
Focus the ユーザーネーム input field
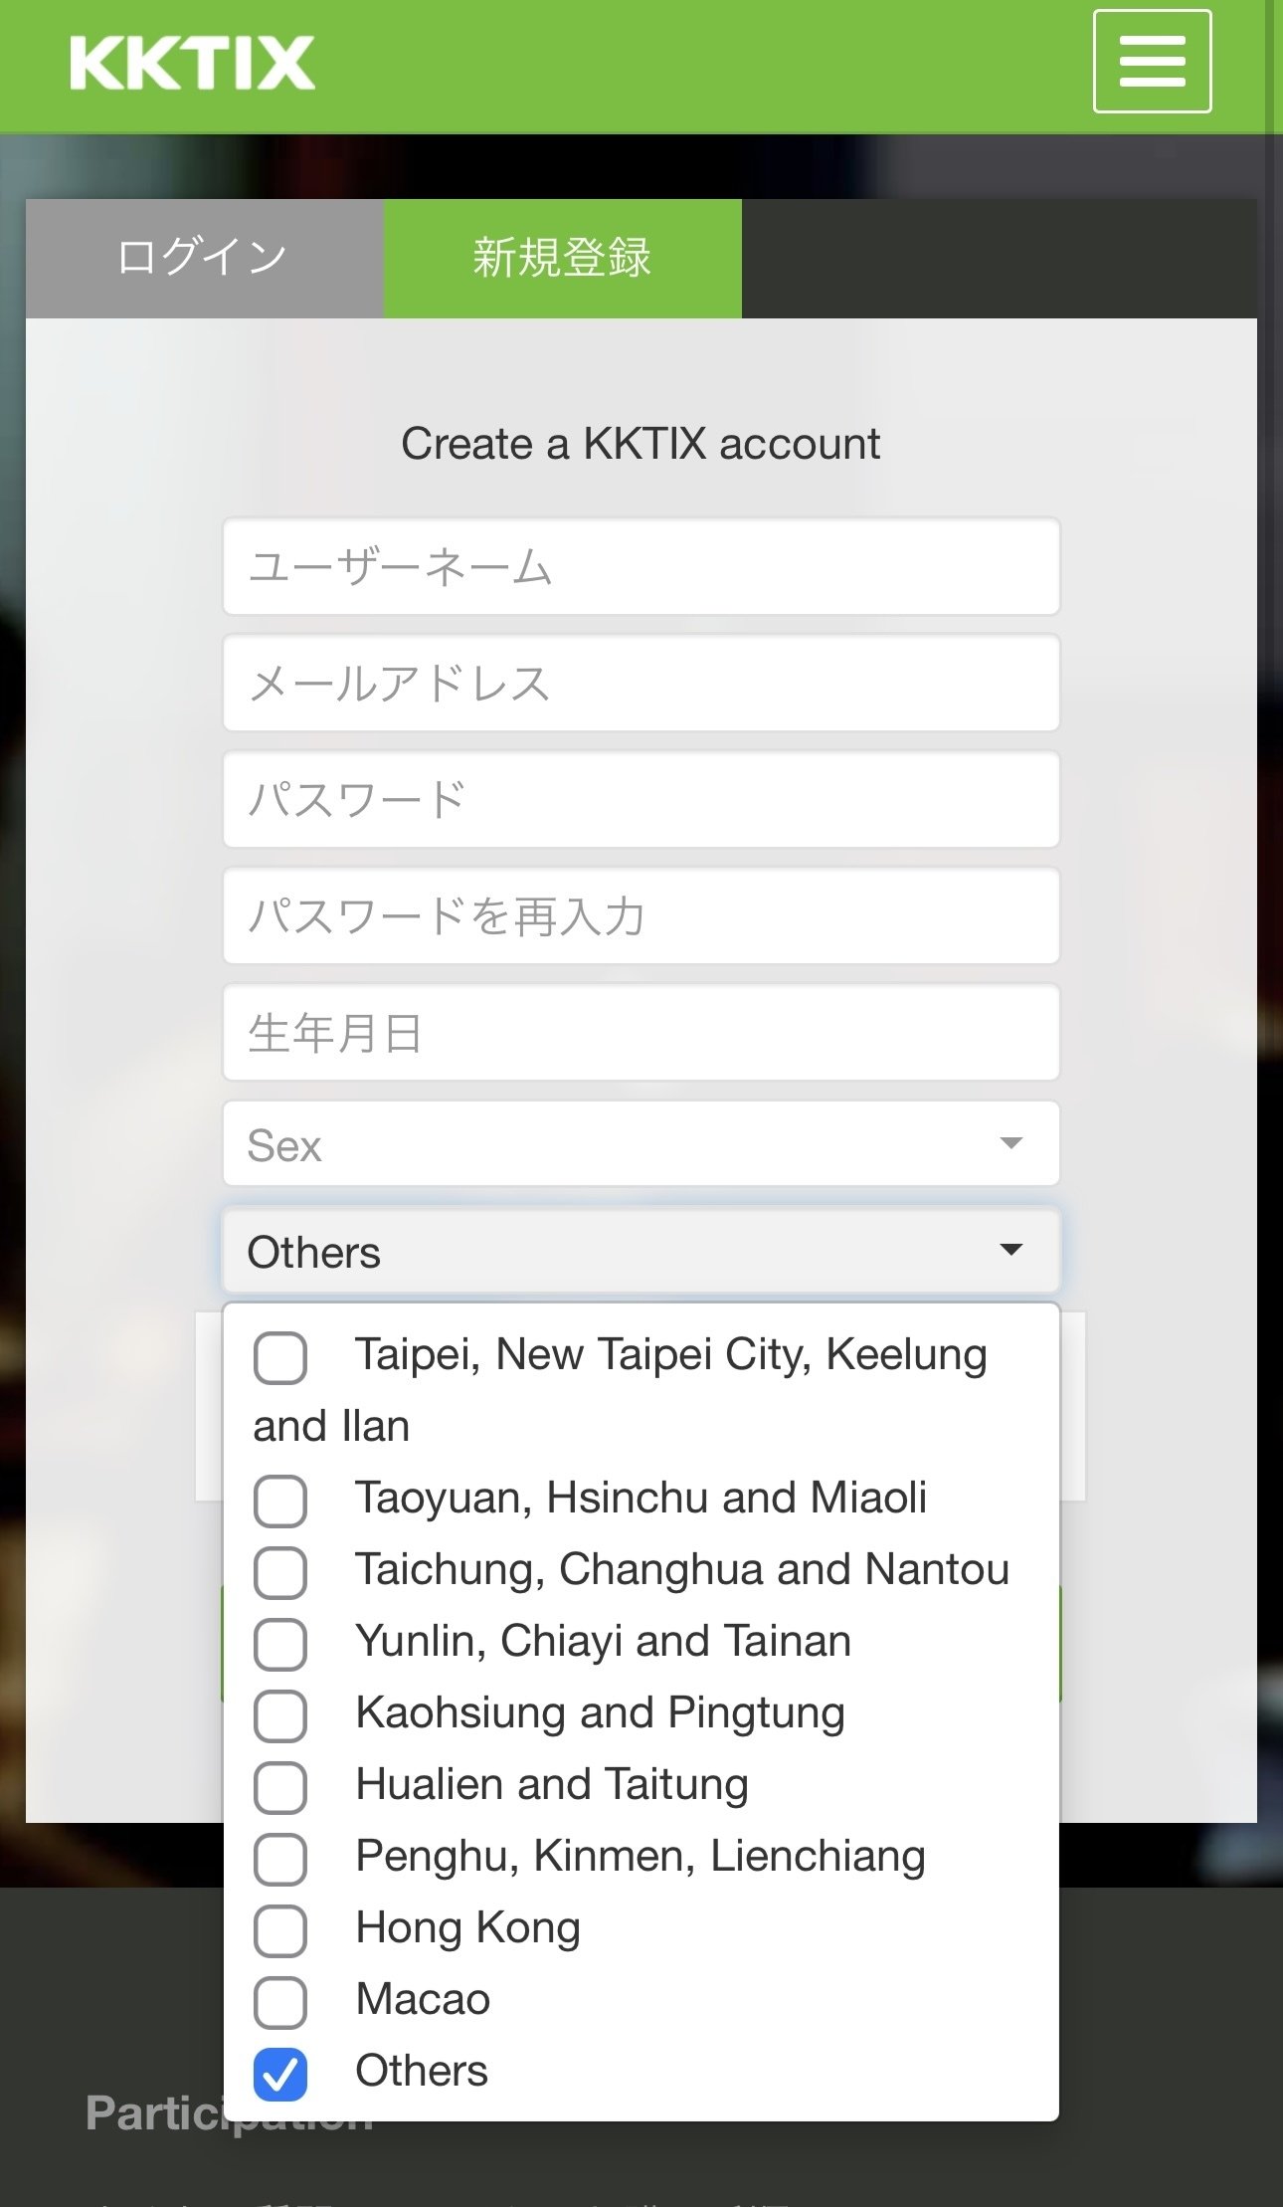point(641,566)
